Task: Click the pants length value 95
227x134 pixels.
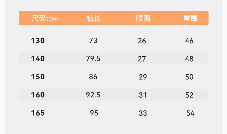Action: point(94,113)
